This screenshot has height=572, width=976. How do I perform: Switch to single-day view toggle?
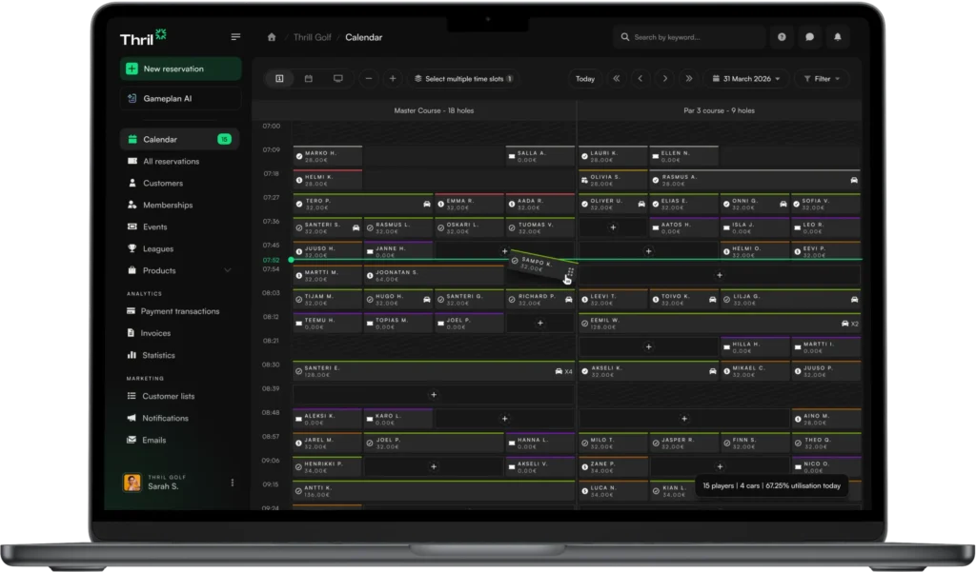tap(279, 79)
